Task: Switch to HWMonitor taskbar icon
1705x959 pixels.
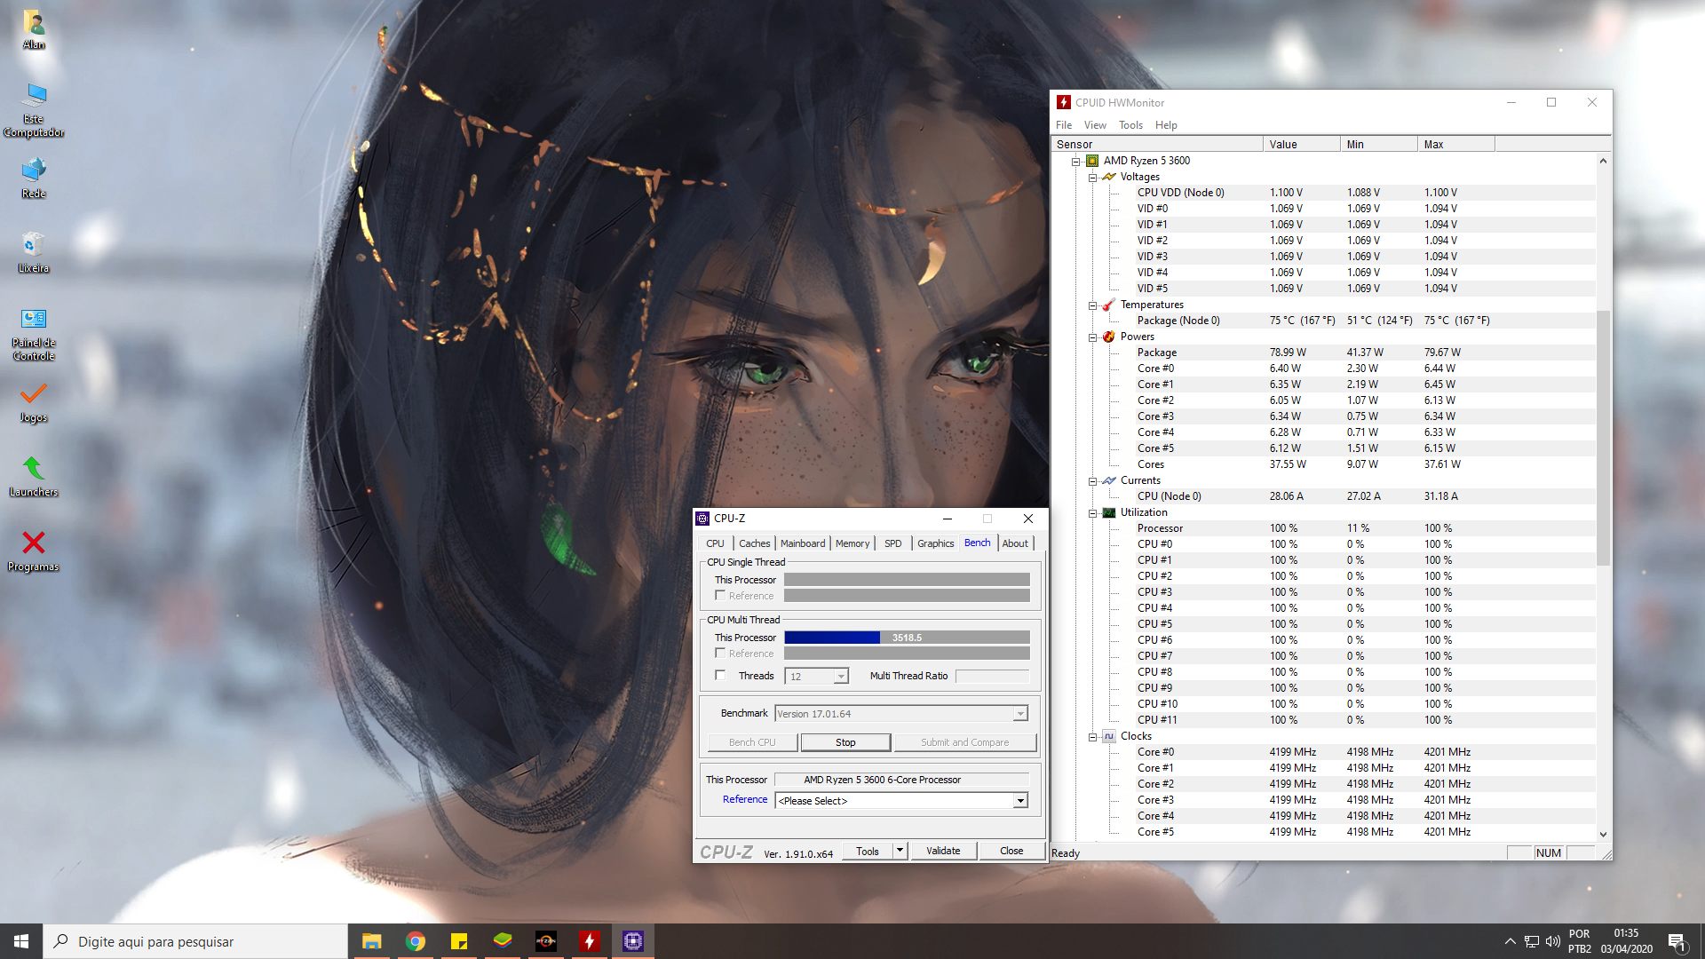Action: 589,941
